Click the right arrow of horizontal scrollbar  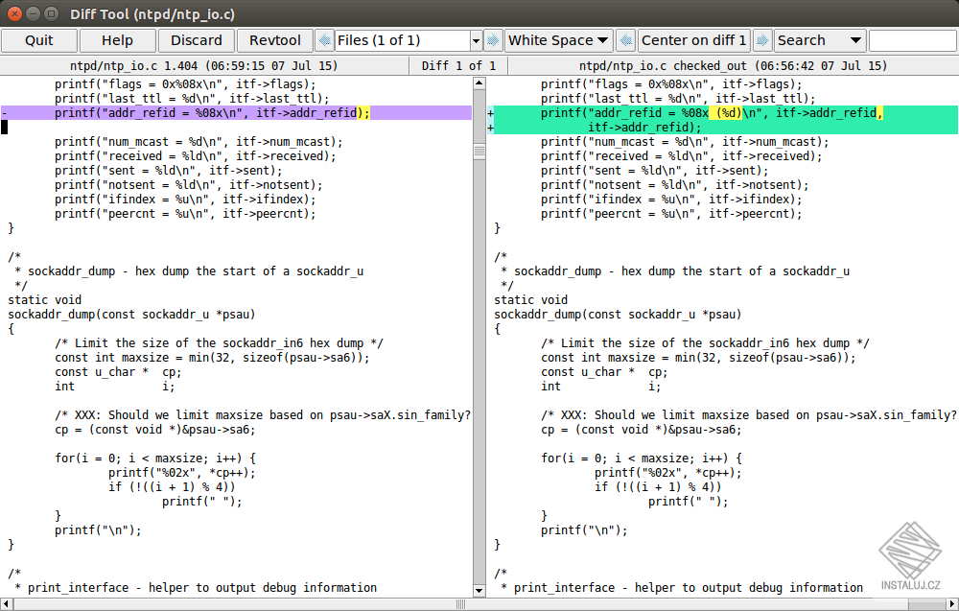point(952,605)
